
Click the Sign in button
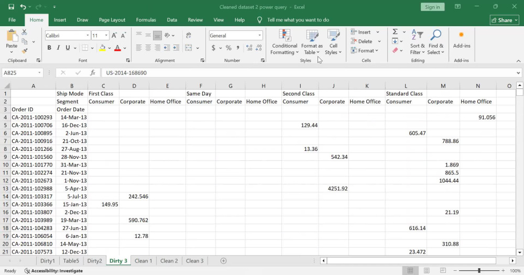coord(432,7)
